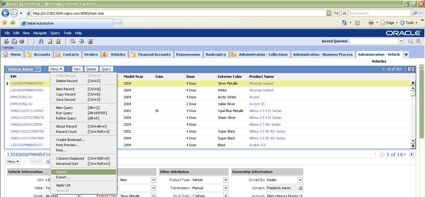Open VIN link 1N4DLO1DYC1234567
The width and height of the screenshot is (425, 197).
pyautogui.click(x=27, y=111)
